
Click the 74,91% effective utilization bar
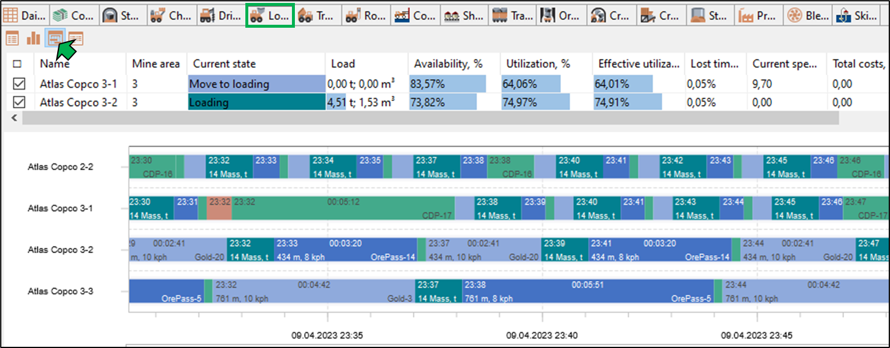pos(628,103)
